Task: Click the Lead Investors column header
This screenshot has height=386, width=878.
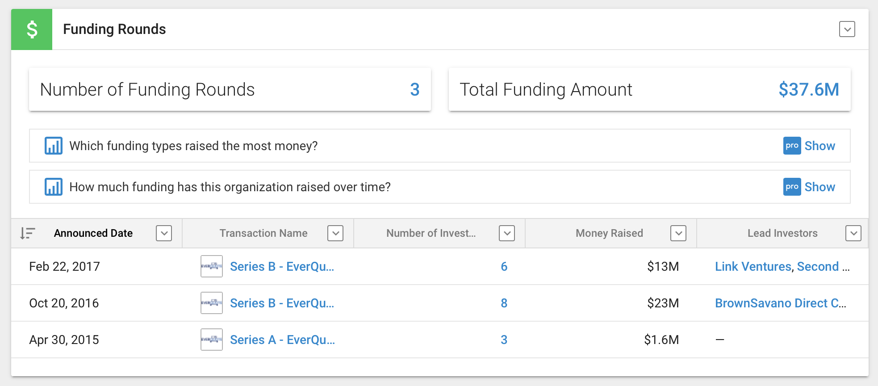Action: click(x=782, y=233)
